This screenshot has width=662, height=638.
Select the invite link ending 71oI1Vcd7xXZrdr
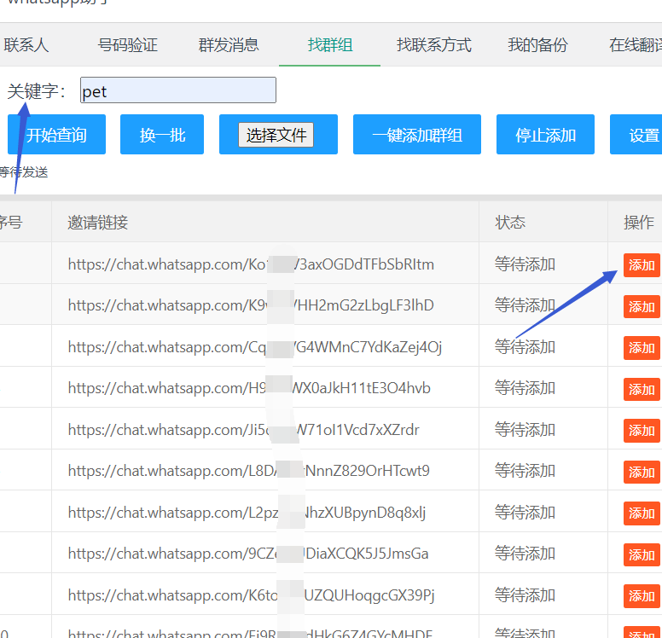244,430
